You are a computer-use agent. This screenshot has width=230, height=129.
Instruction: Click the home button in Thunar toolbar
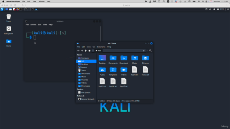(89, 51)
